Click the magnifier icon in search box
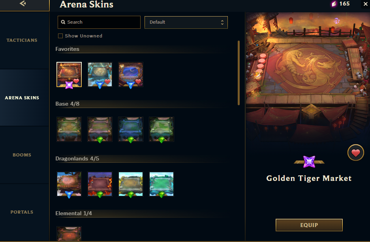370x242 pixels. tap(63, 22)
